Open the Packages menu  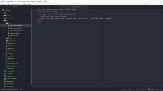[24, 4]
